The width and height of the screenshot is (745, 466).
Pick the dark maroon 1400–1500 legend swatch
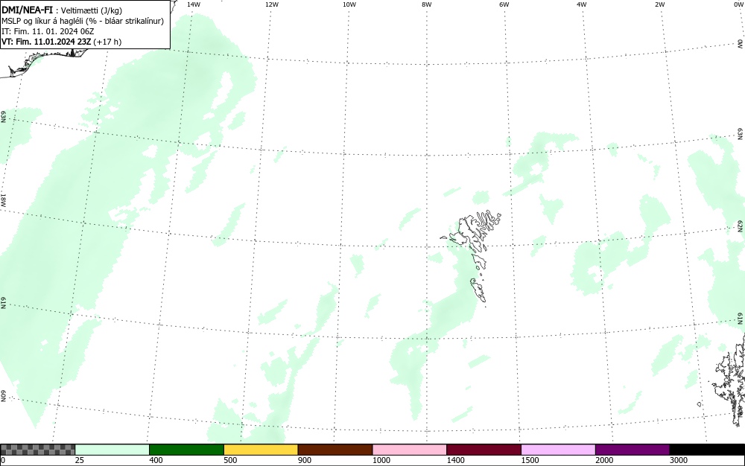coord(484,450)
